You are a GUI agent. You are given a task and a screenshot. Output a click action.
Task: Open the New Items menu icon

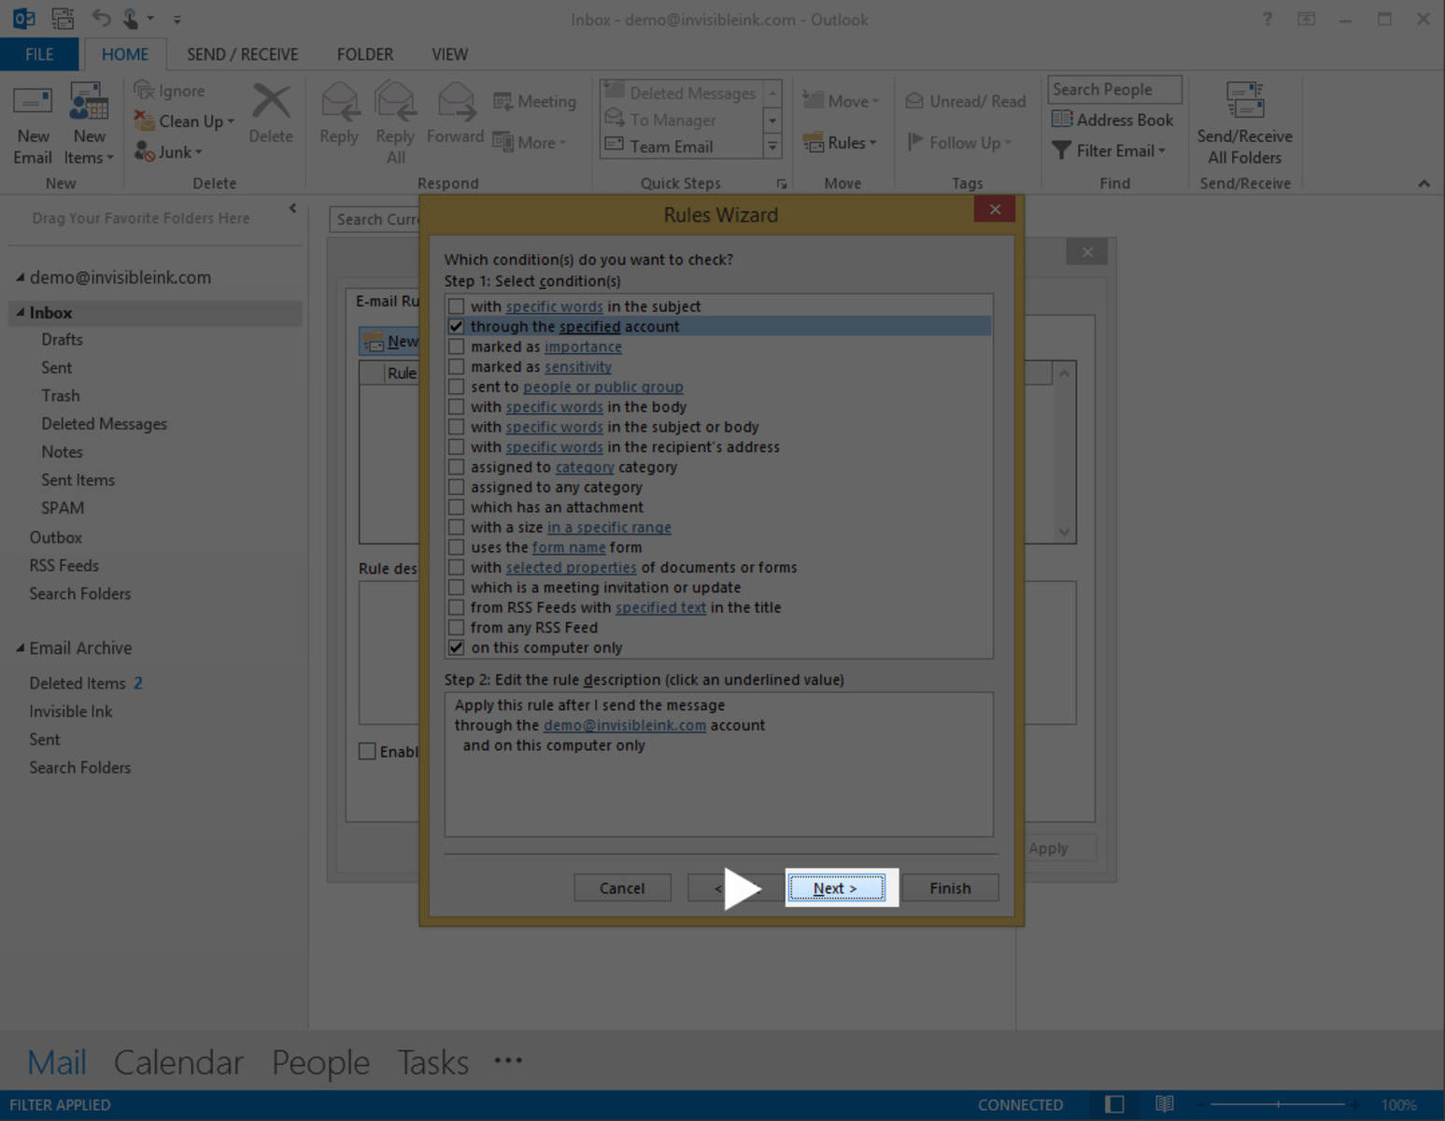(x=89, y=101)
